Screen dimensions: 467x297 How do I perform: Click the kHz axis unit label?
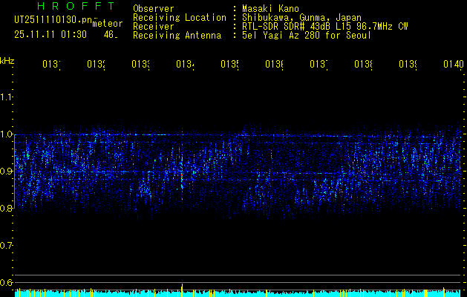point(7,61)
